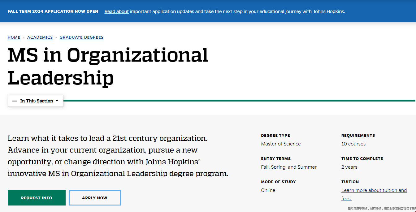Image resolution: width=416 pixels, height=212 pixels.
Task: Select the Fall, Spring, and Summer text
Action: (289, 167)
